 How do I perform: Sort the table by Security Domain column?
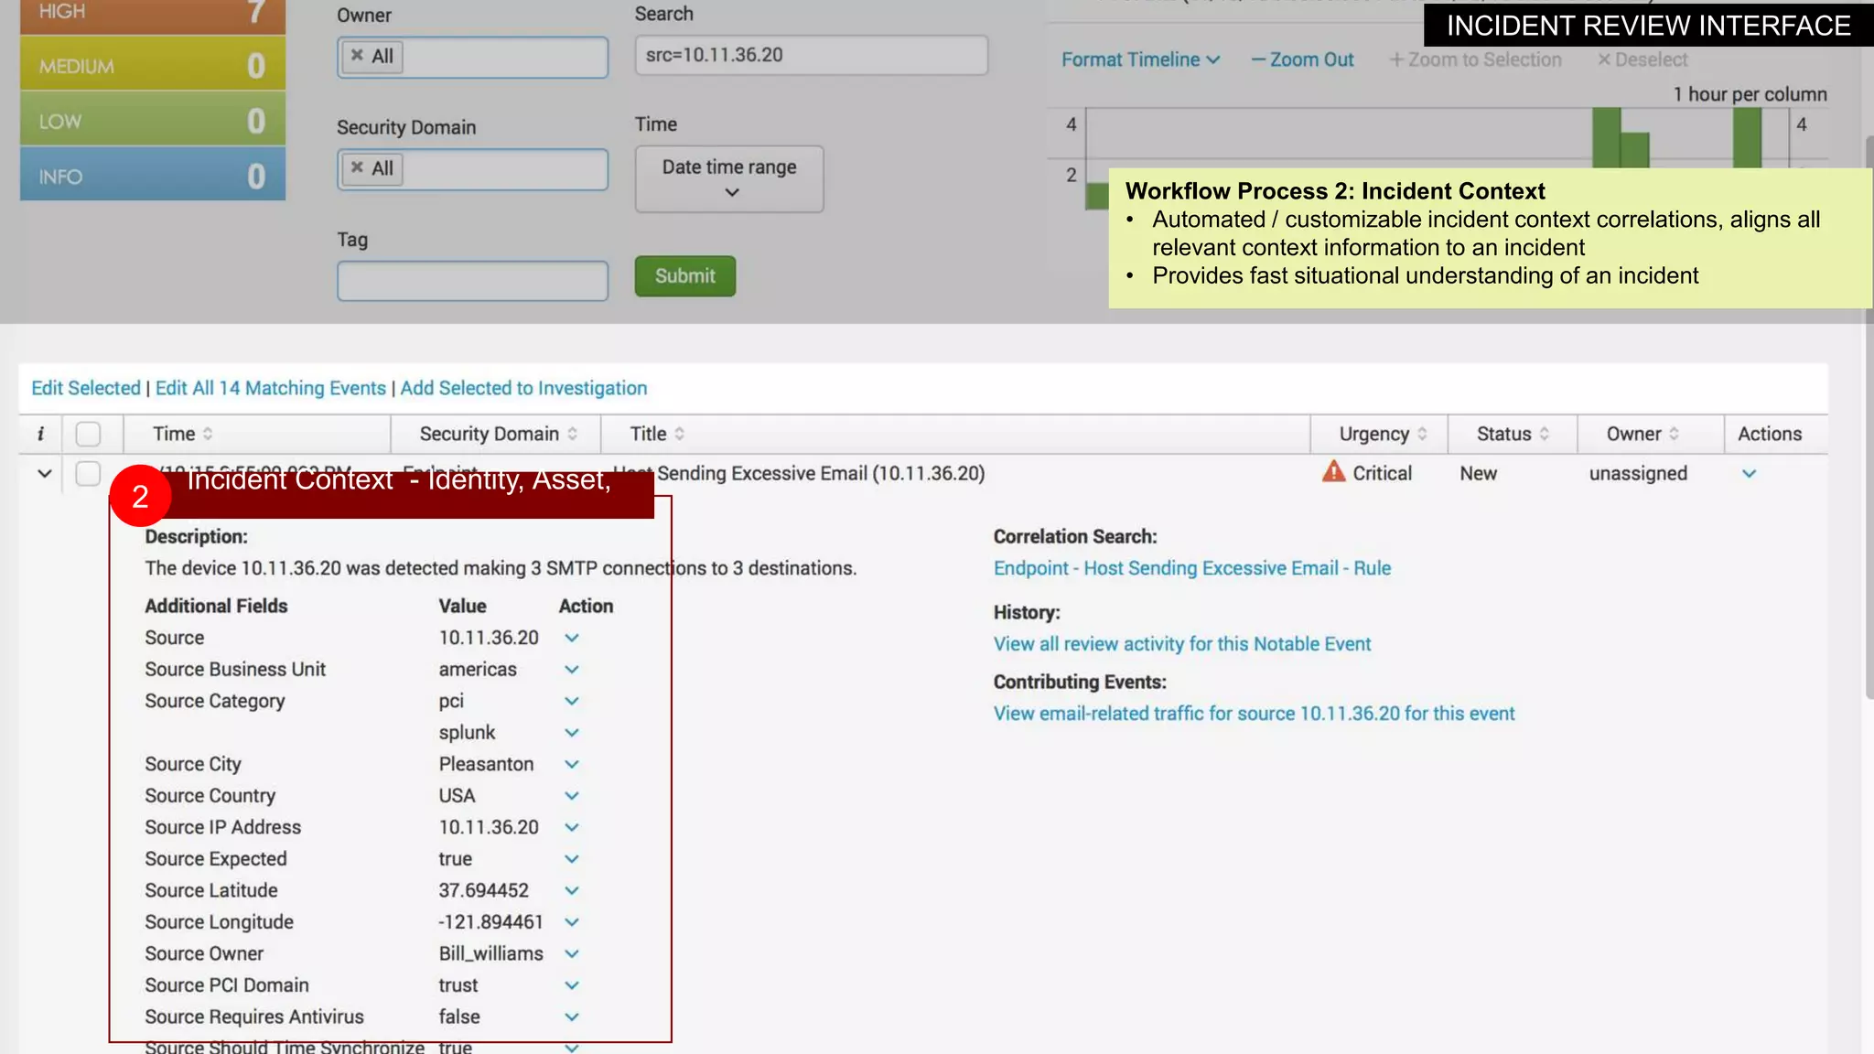point(499,434)
